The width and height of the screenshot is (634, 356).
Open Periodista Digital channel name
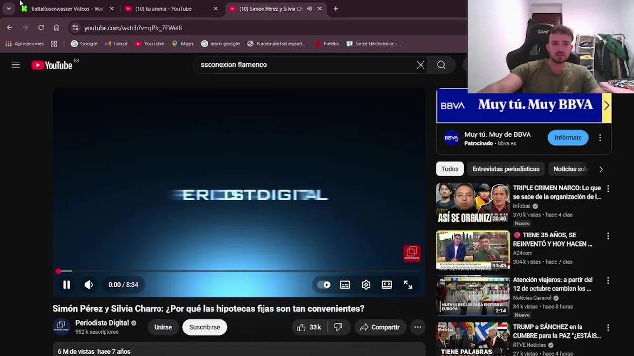pyautogui.click(x=102, y=323)
